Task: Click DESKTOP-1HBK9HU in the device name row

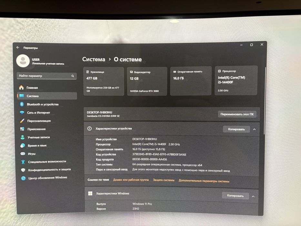Action: coord(145,139)
